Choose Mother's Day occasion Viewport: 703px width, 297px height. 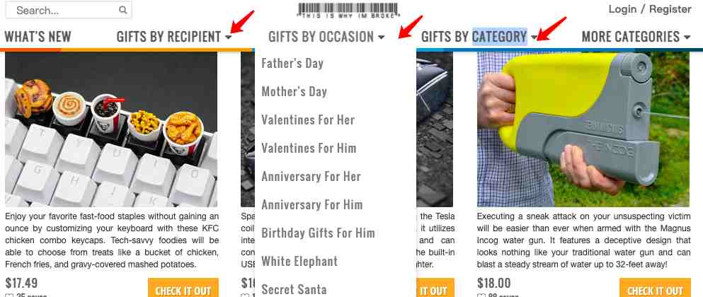coord(294,91)
